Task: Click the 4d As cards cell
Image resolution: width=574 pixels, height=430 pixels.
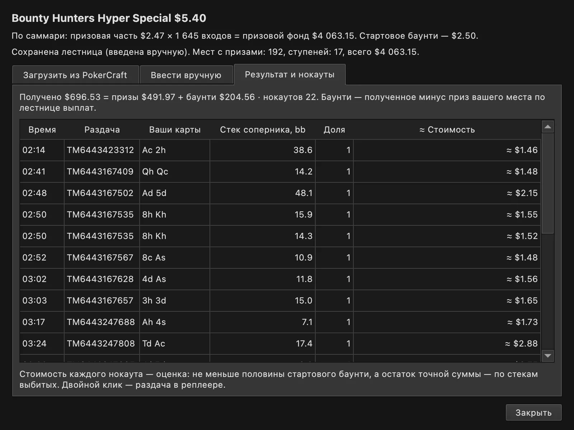Action: pyautogui.click(x=175, y=279)
